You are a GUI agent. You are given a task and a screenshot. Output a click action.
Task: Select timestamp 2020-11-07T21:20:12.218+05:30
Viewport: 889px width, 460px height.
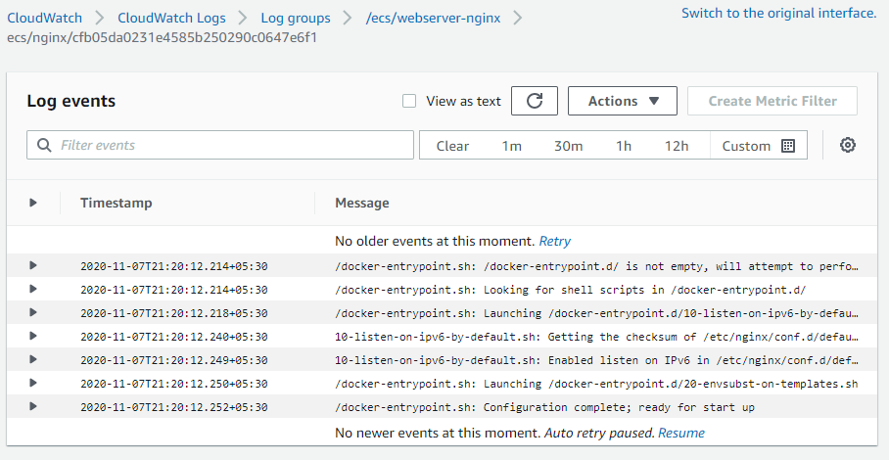click(174, 313)
